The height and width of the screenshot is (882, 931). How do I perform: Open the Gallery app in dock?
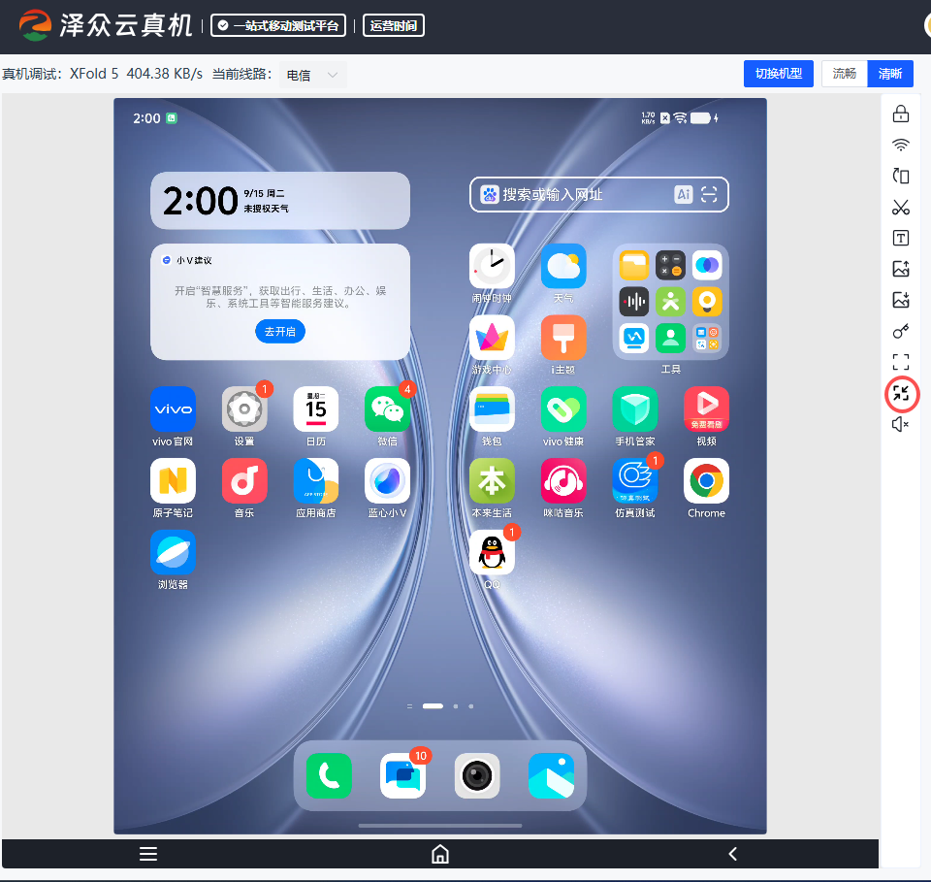[x=552, y=775]
